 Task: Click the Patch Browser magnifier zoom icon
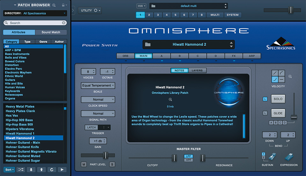54,5
